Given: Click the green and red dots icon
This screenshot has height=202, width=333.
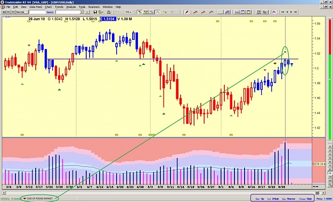Looking at the screenshot, I should pyautogui.click(x=165, y=12).
